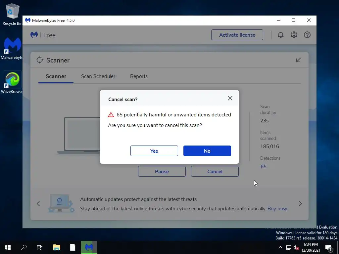The width and height of the screenshot is (339, 254).
Task: Select the Malwarebytes desktop shortcut
Action: tap(12, 48)
